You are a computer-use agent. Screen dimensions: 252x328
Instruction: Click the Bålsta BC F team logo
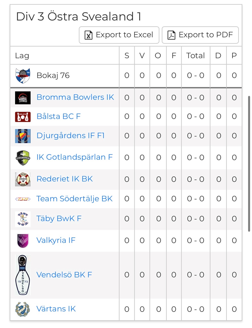tap(23, 117)
